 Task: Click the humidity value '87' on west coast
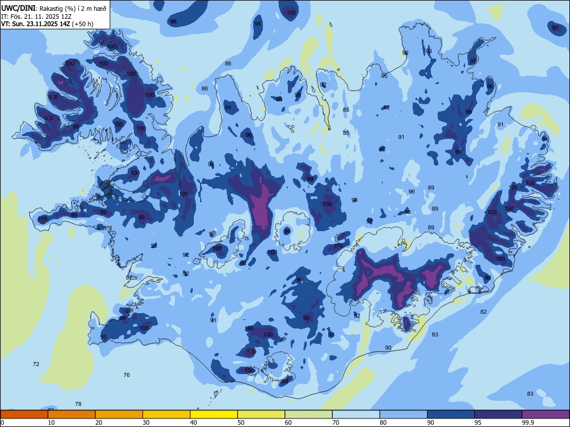point(129,278)
